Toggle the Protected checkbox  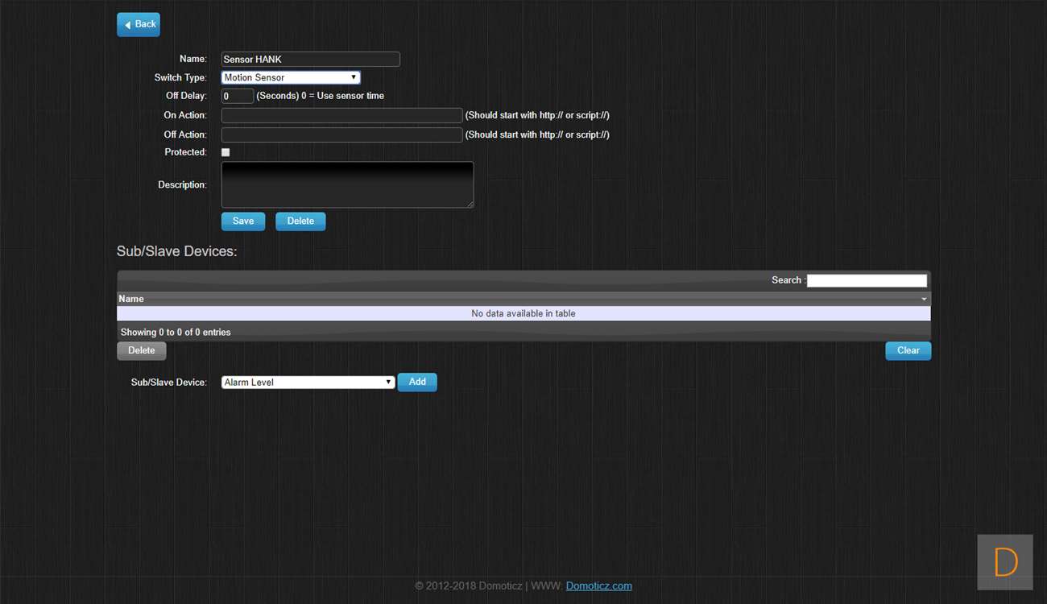(226, 152)
